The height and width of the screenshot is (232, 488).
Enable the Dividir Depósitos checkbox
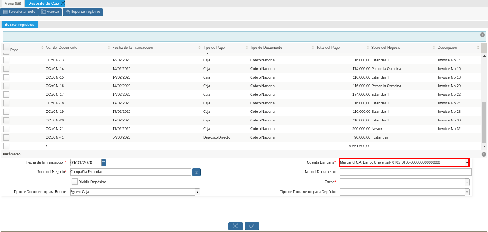74,182
